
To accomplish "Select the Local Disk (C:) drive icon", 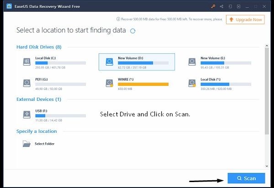I will [27, 62].
